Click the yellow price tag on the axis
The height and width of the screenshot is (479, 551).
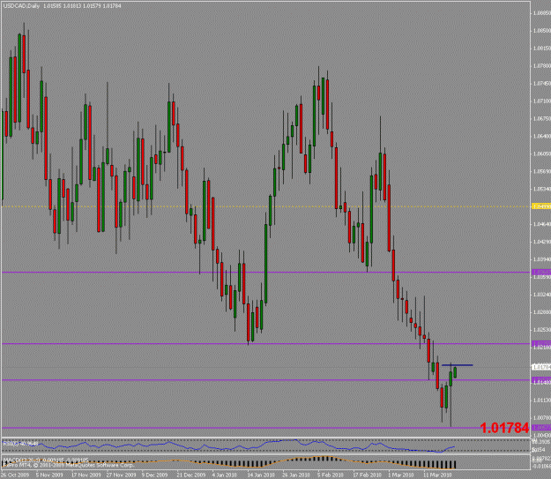(540, 206)
